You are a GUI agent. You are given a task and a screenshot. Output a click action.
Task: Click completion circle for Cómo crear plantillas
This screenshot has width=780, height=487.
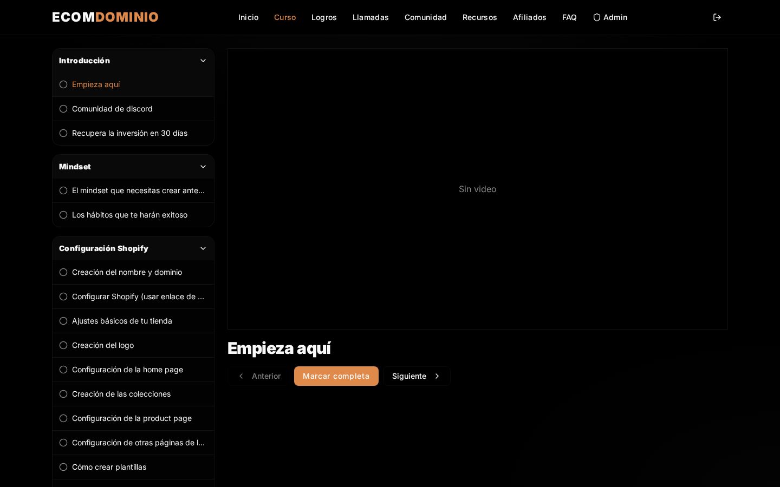63,467
